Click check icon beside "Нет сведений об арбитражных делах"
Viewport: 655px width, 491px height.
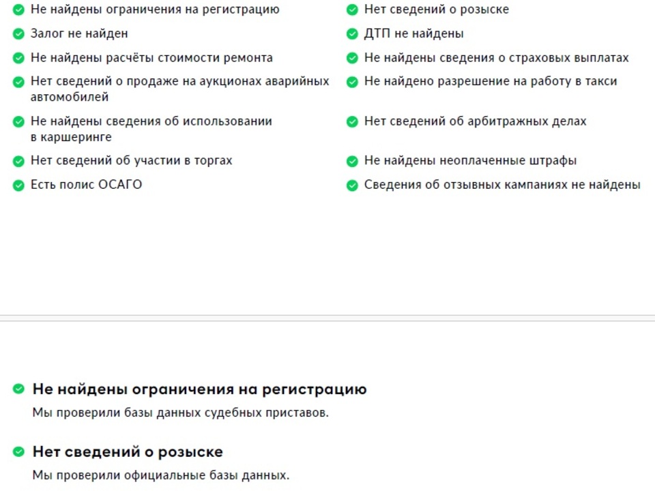click(352, 121)
